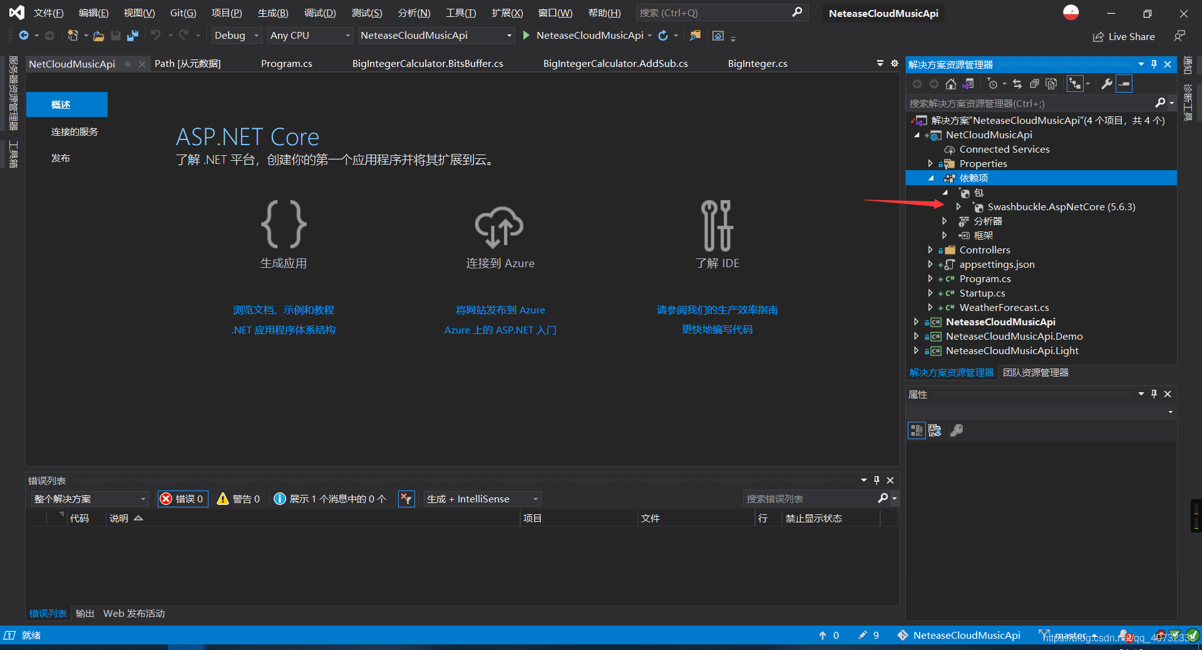Click the collapse all icon in Solution Explorer
Viewport: 1202px width, 650px height.
1034,84
